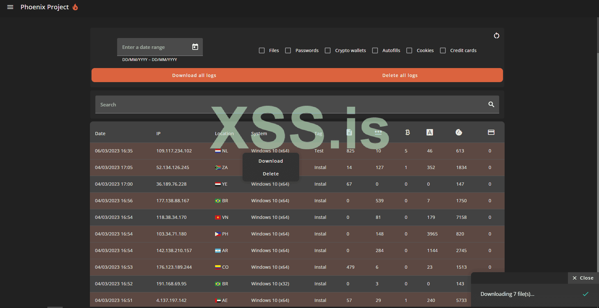Screen dimensions: 599x308
Task: Click the Phoenix Project flame logo
Action: [76, 7]
